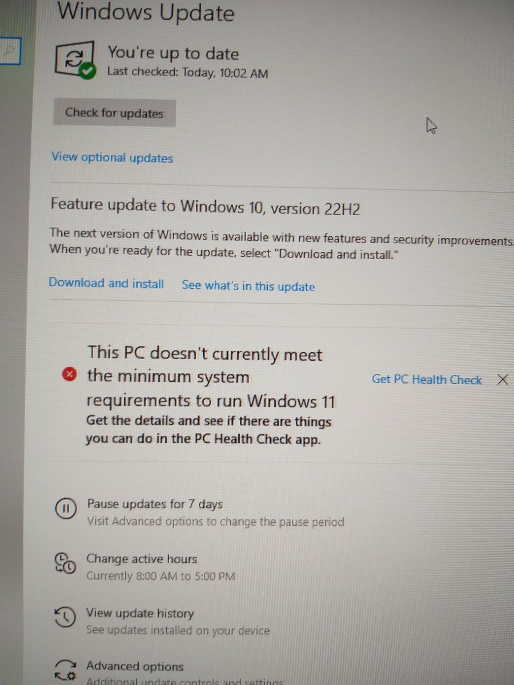
Task: Click Get PC Health Check link
Action: click(x=427, y=380)
